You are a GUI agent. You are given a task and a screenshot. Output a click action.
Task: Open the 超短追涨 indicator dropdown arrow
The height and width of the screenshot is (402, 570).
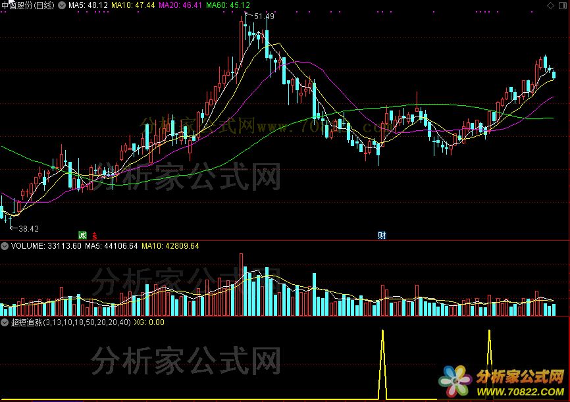coord(5,322)
